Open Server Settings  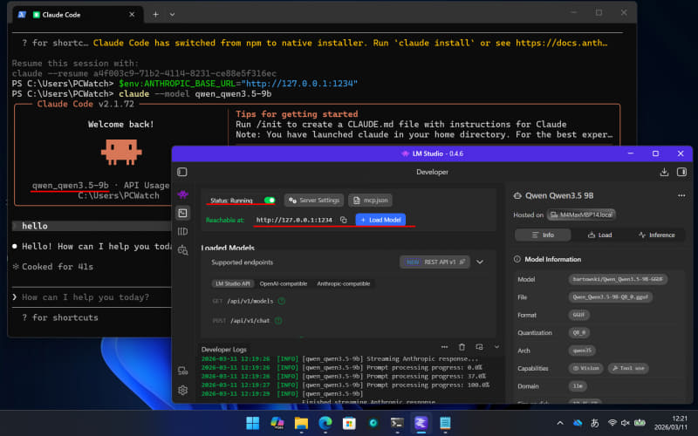[x=314, y=201]
